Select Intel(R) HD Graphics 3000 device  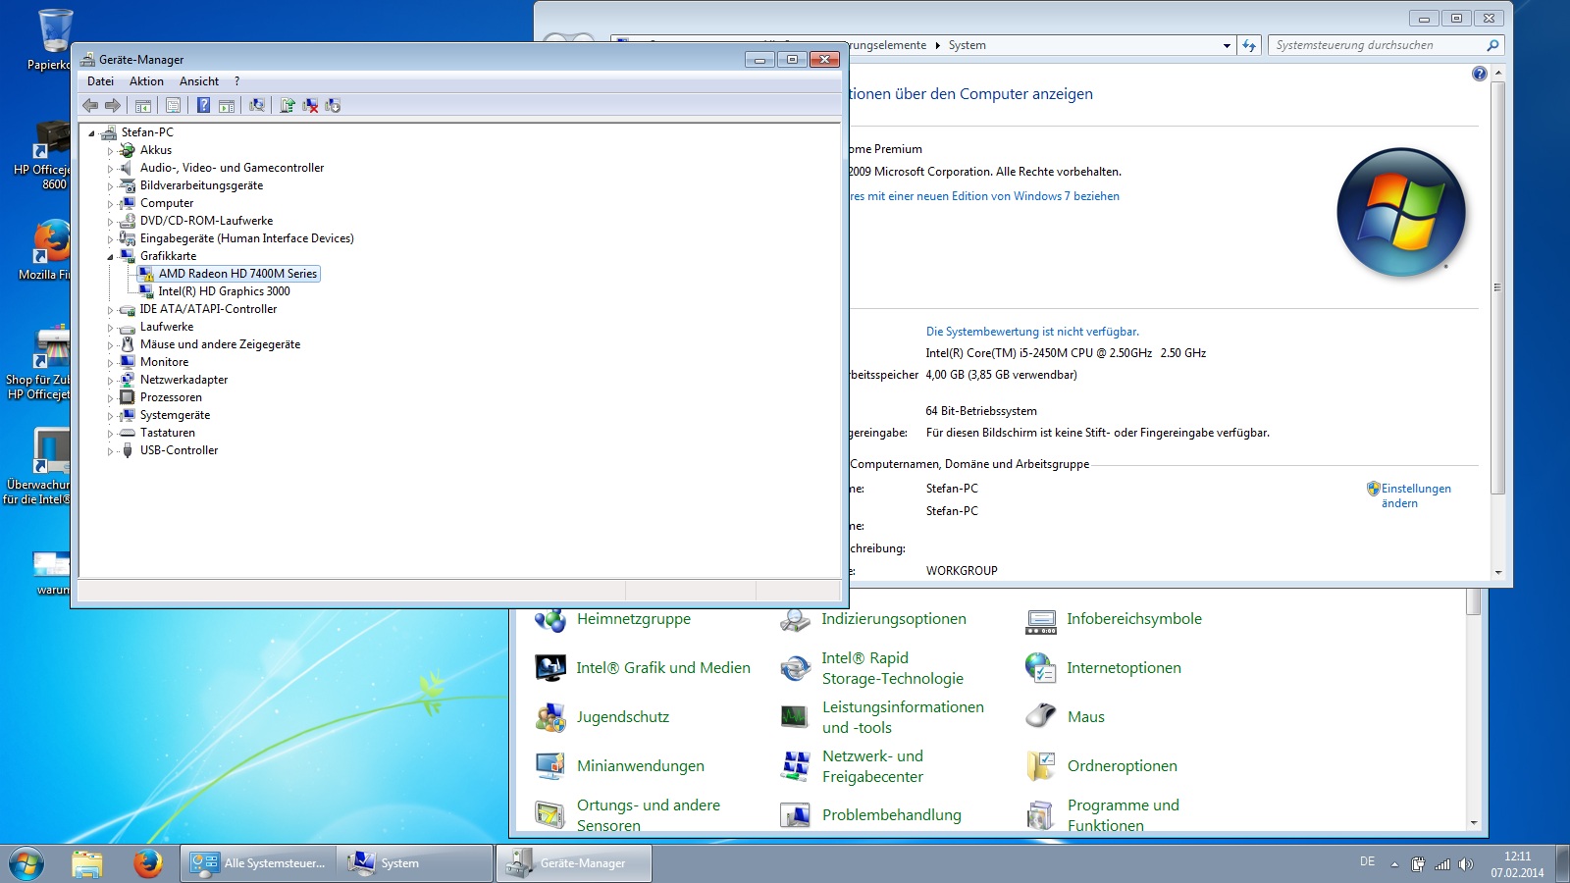(225, 291)
